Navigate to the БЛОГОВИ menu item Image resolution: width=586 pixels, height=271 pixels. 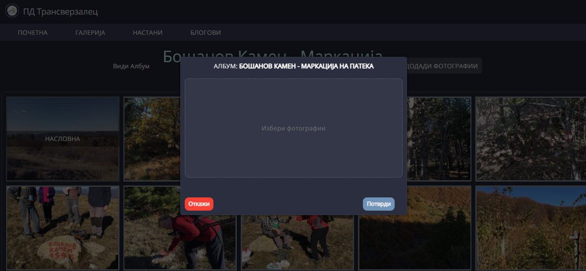pyautogui.click(x=205, y=33)
